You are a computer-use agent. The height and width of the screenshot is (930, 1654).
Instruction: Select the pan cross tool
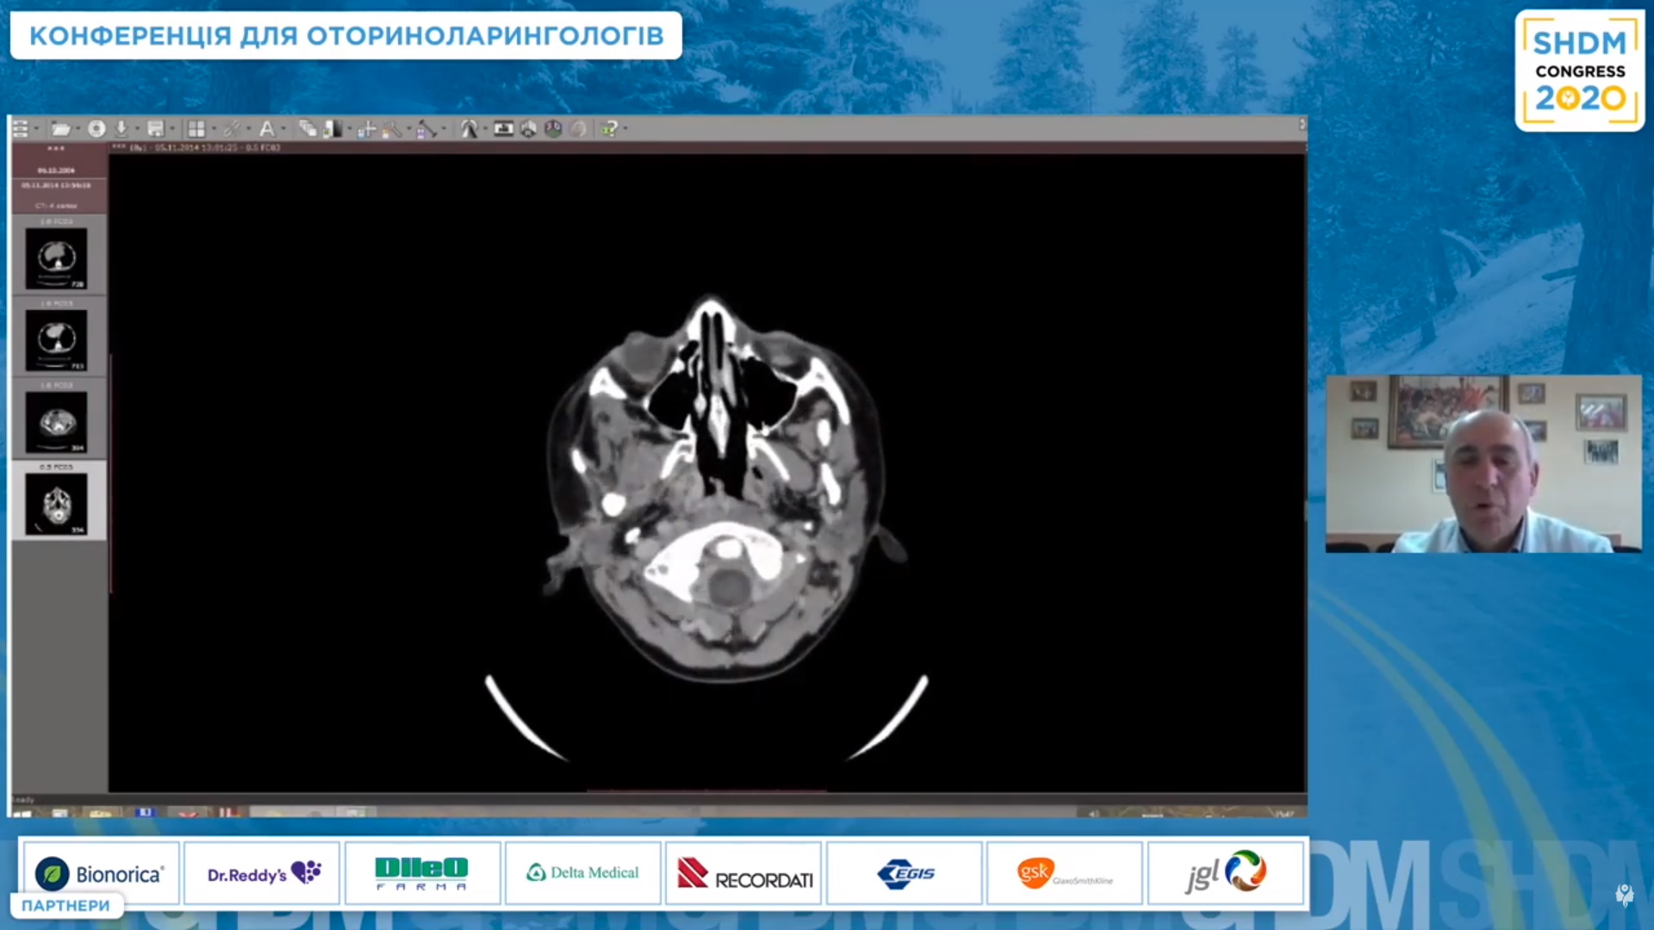point(366,129)
